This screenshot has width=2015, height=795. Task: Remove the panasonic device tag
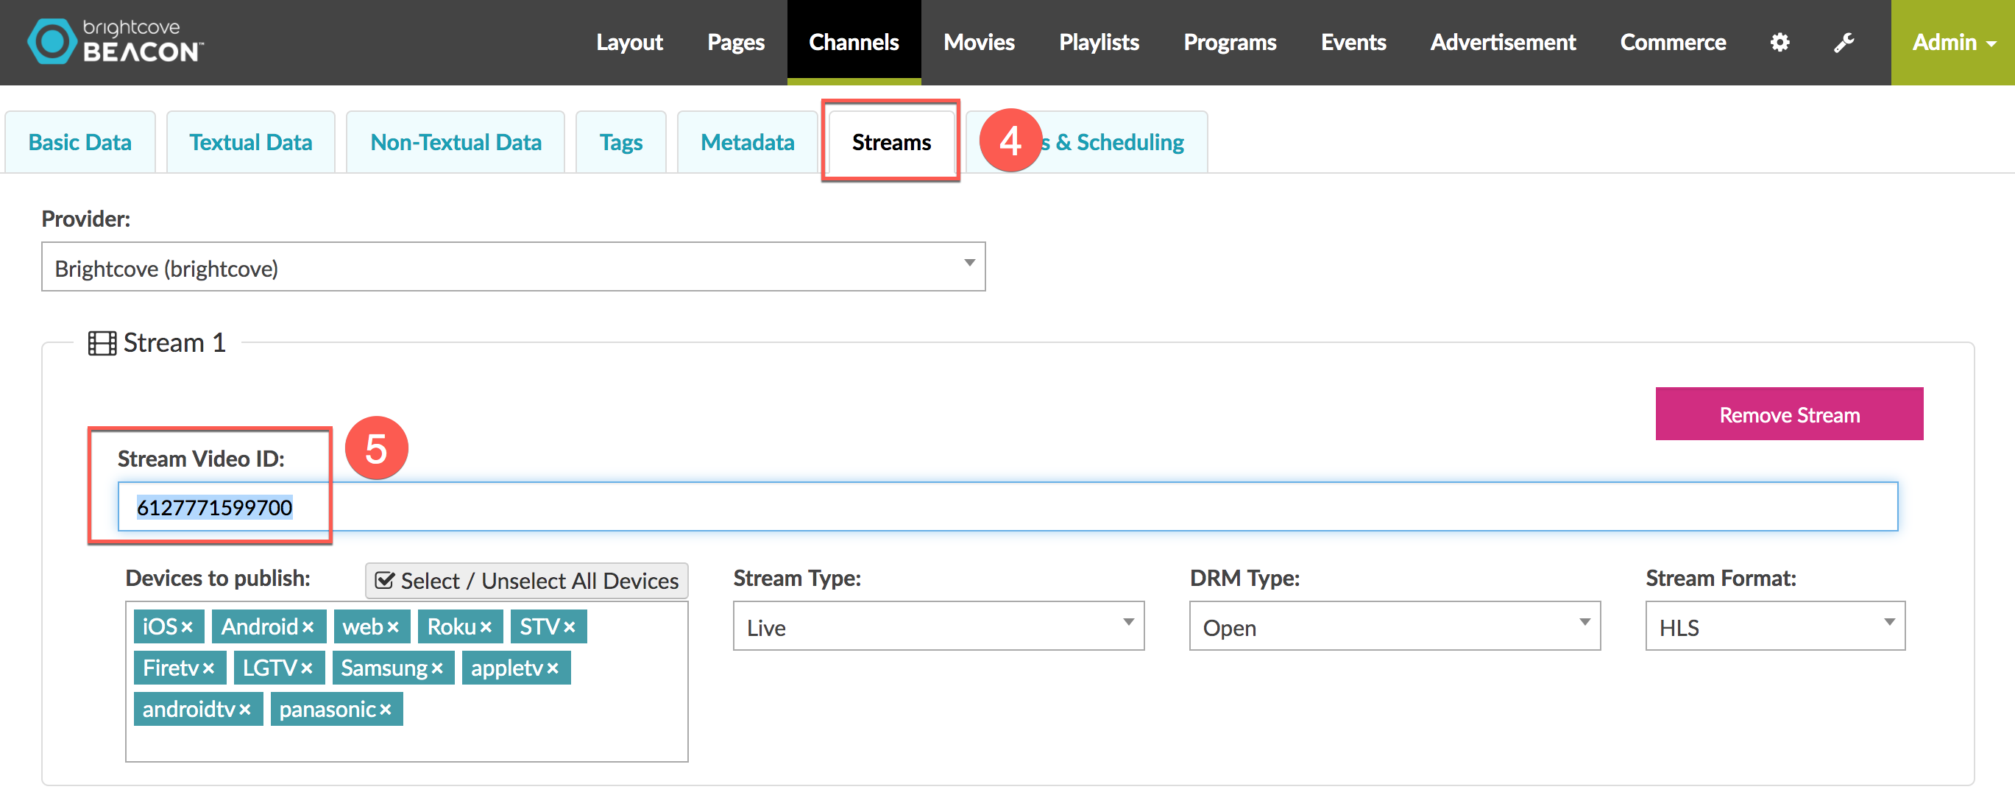[x=385, y=710]
